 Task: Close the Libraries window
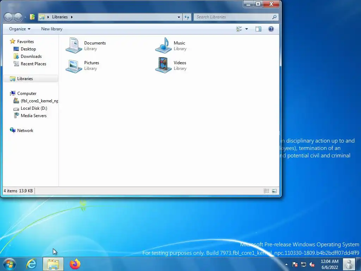click(x=271, y=4)
